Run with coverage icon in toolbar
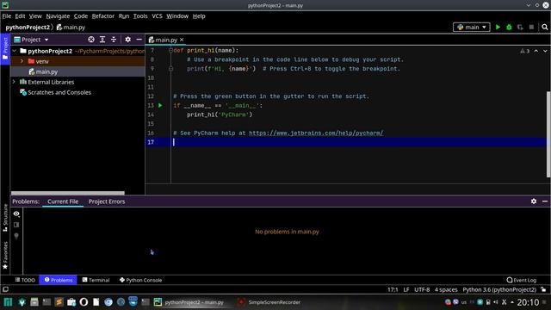Viewport: 551px width, 310px height. click(520, 27)
